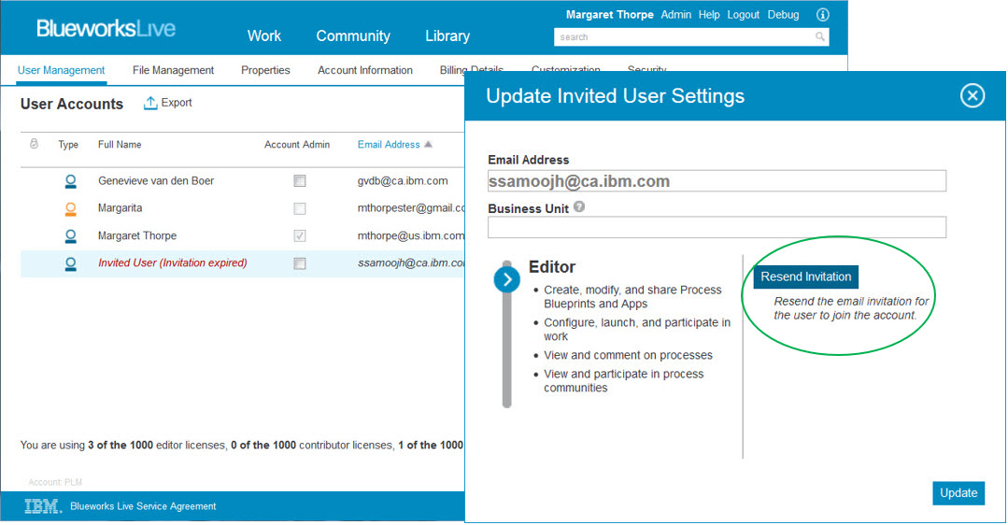
Task: Click the Editor role chevron slider handle
Action: tap(506, 279)
